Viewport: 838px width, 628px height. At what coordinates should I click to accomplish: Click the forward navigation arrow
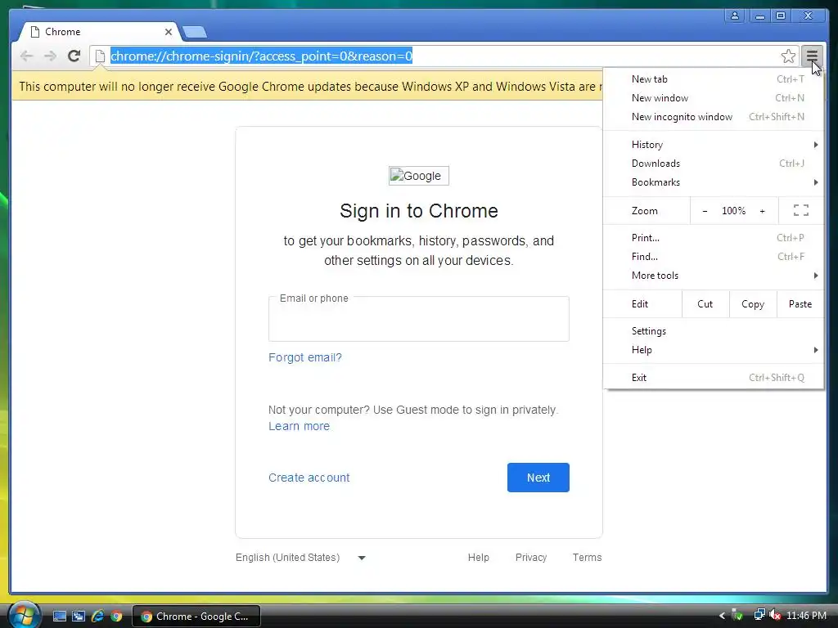(x=50, y=56)
